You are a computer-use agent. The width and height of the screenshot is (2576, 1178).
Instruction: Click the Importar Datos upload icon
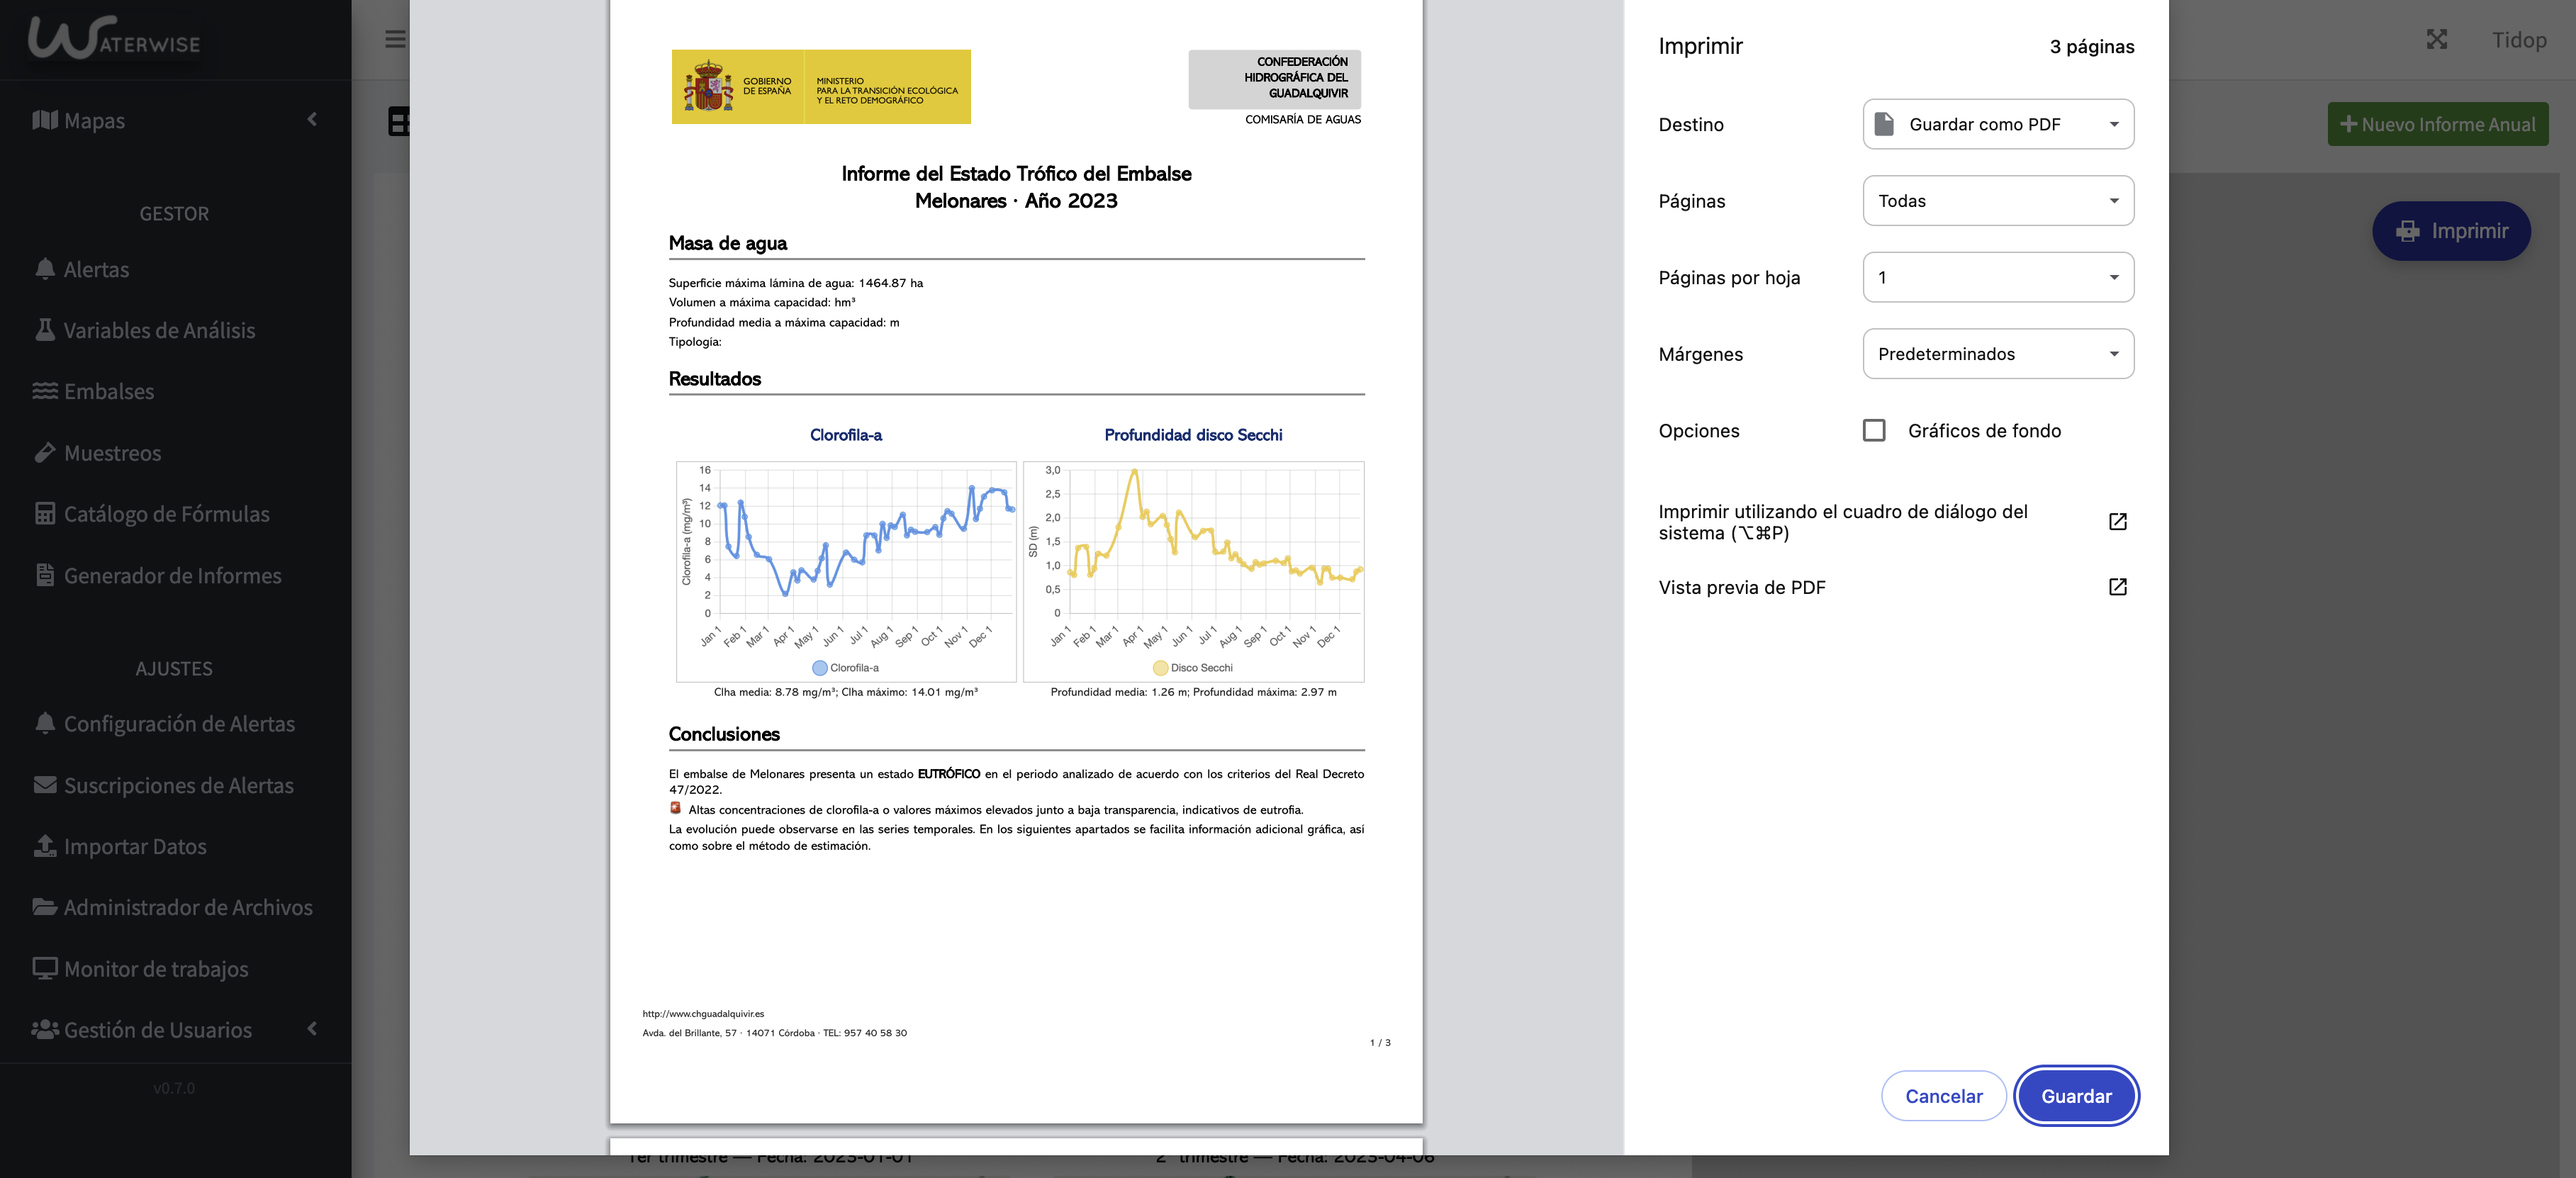(45, 846)
